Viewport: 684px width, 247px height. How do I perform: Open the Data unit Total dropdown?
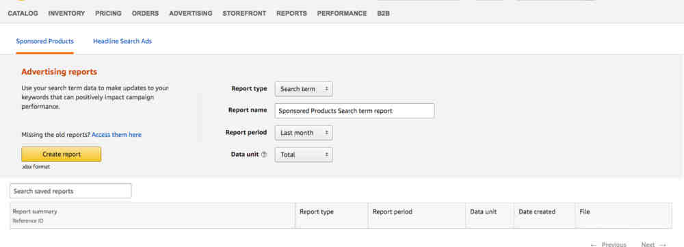coord(304,155)
